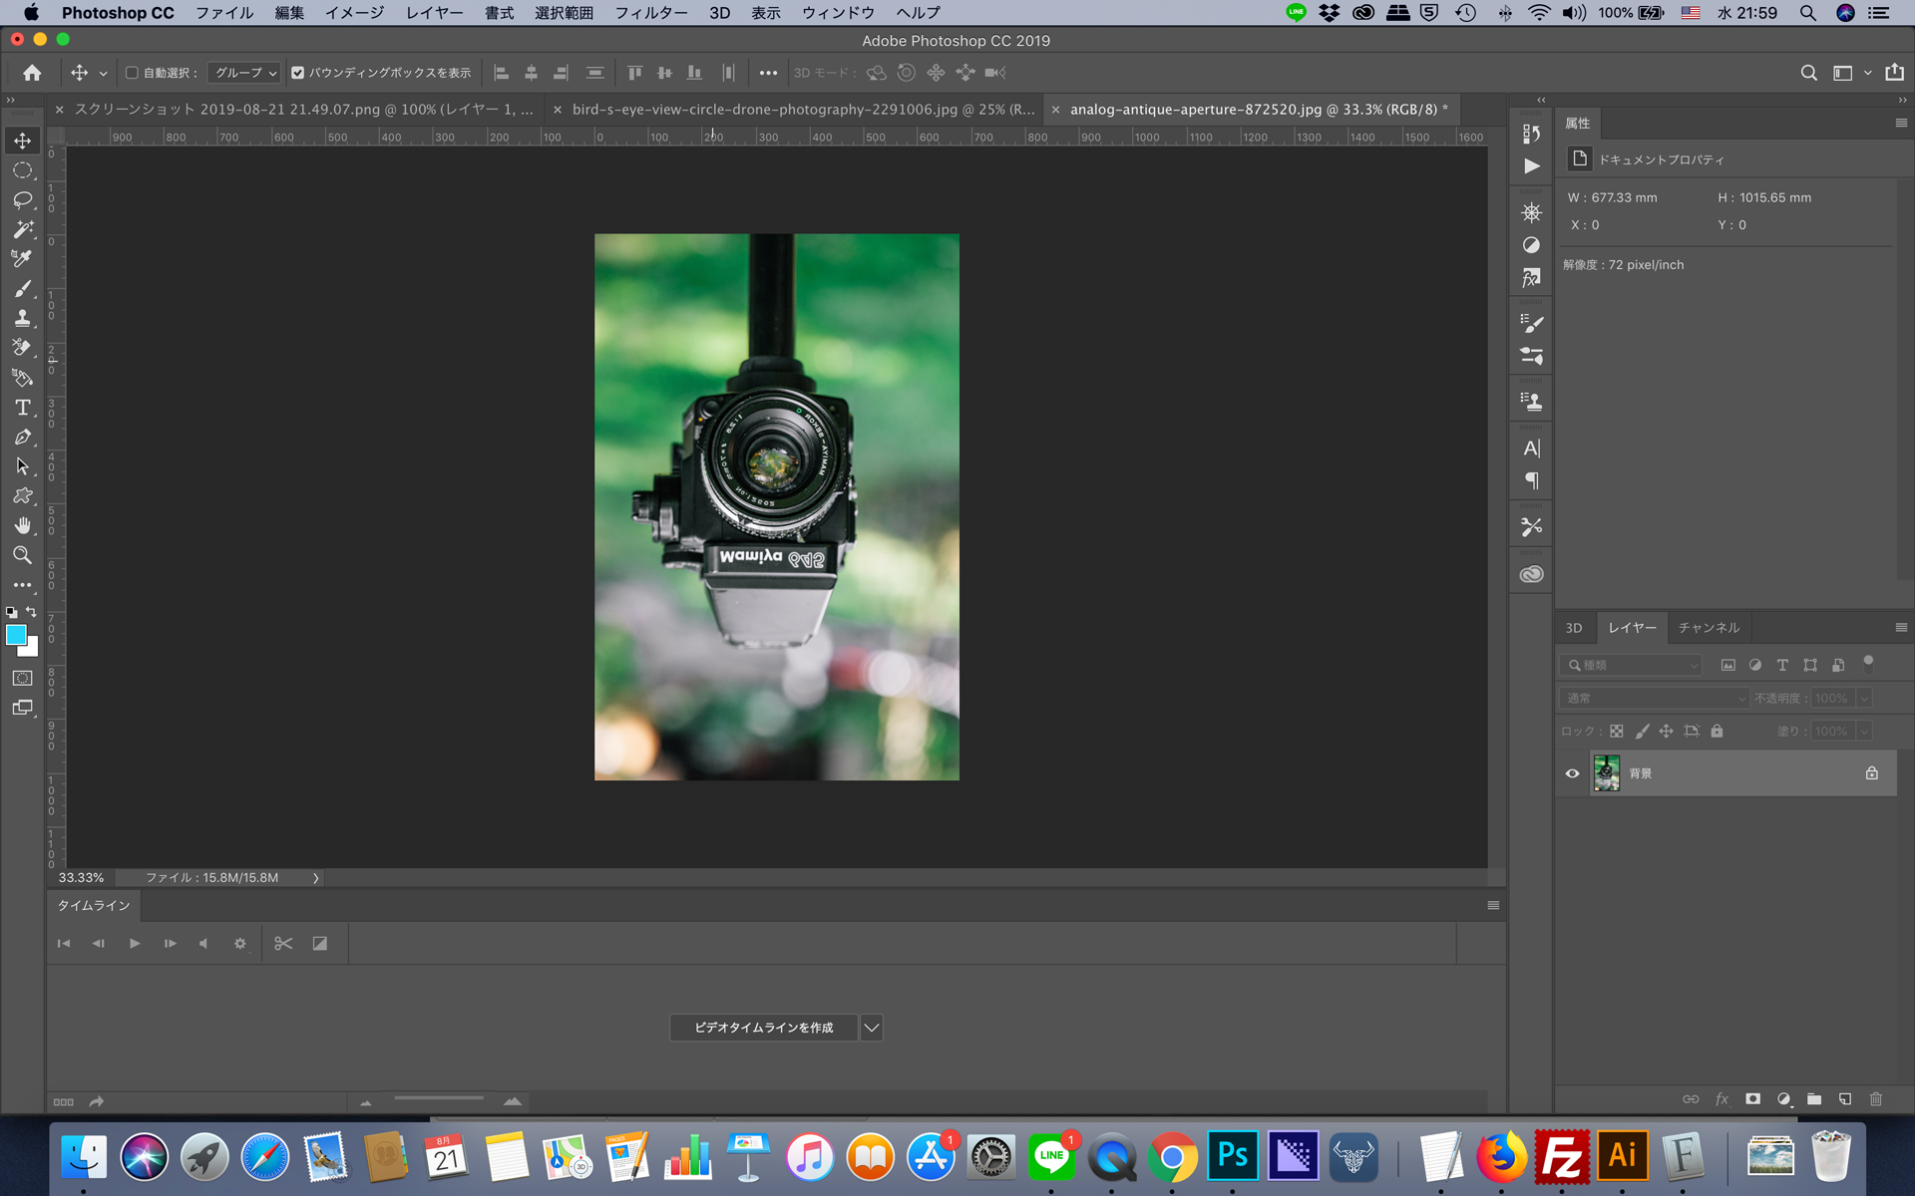Viewport: 1915px width, 1196px height.
Task: Select the 背景 layer thumbnail
Action: [1606, 773]
